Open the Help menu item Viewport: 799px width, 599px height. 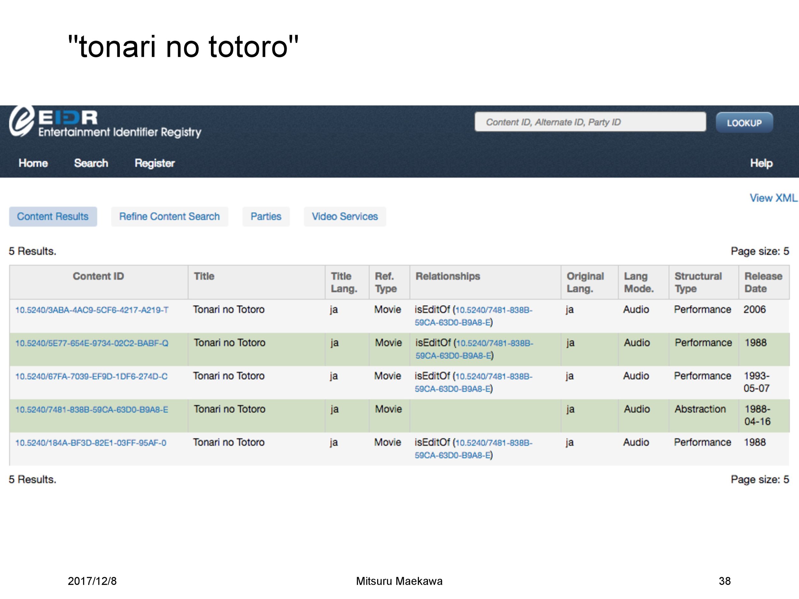click(x=761, y=163)
